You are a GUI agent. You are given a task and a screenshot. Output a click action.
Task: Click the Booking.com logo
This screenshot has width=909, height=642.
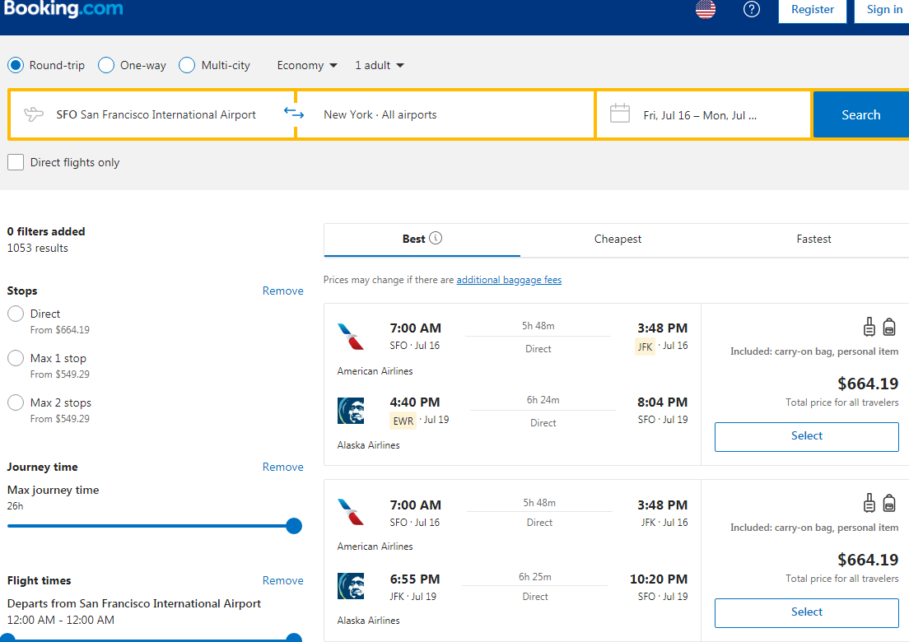[64, 11]
